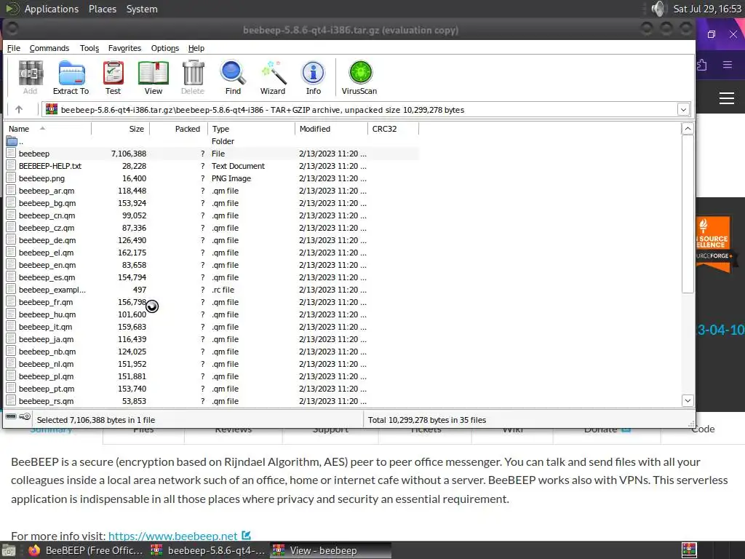The width and height of the screenshot is (745, 559).
Task: Click the key password icon in status bar
Action: pos(25,416)
